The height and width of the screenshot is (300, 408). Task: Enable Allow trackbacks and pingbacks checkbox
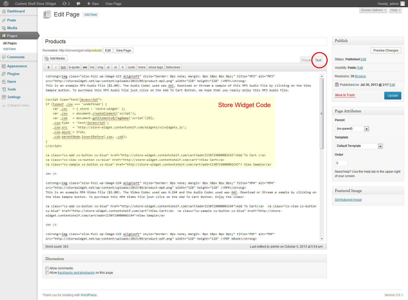(x=47, y=273)
